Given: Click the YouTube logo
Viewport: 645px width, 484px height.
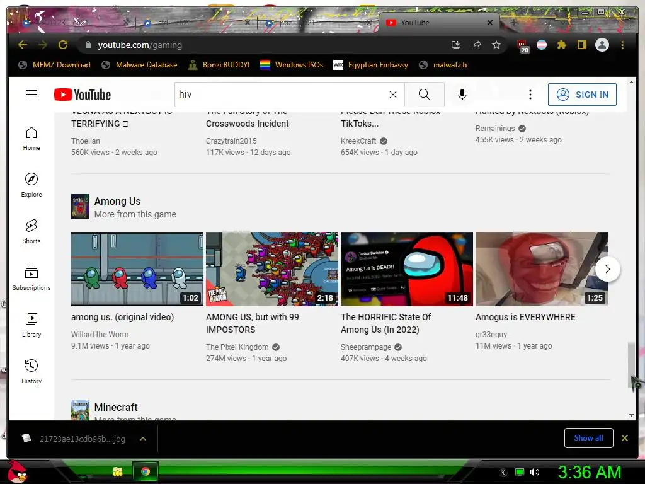Looking at the screenshot, I should tap(83, 95).
